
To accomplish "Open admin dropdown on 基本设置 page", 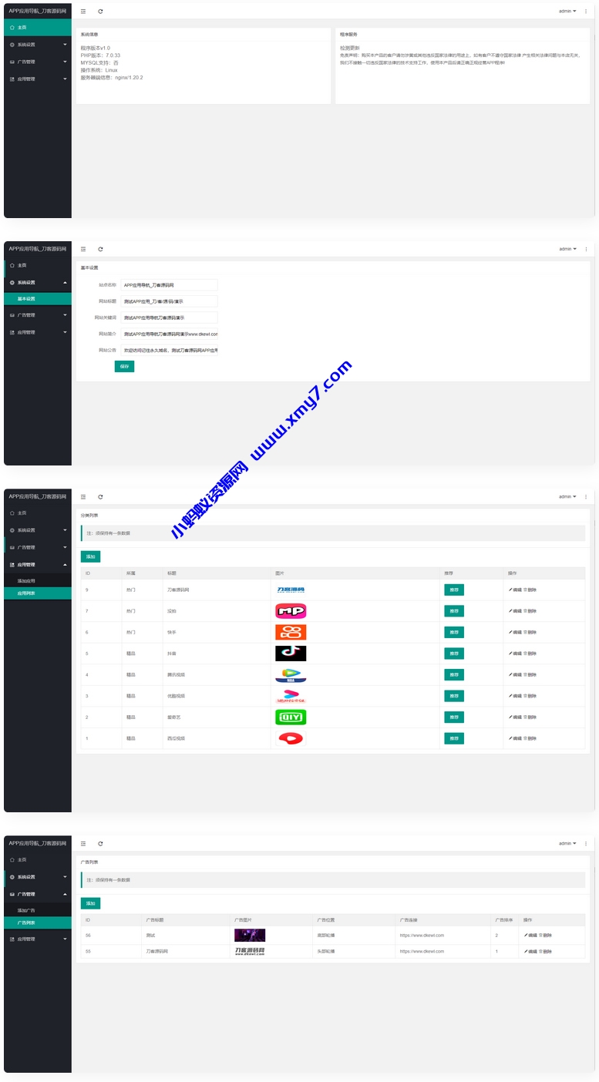I will [x=567, y=249].
